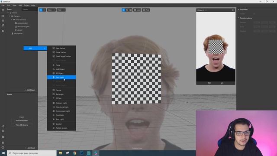Click the magnifier search icon in left sidebar
This screenshot has width=277, height=156.
(x=3, y=31)
